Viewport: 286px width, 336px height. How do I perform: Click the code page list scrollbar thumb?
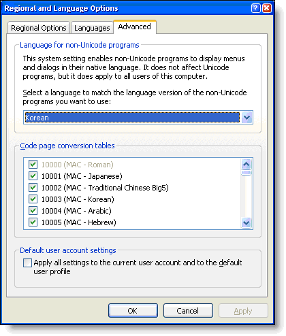tap(247, 173)
